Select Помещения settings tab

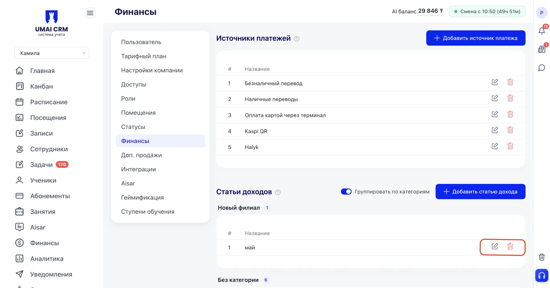tap(138, 113)
